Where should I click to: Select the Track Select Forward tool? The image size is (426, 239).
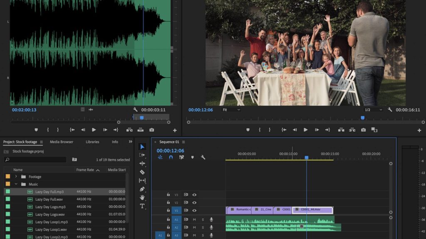142,155
